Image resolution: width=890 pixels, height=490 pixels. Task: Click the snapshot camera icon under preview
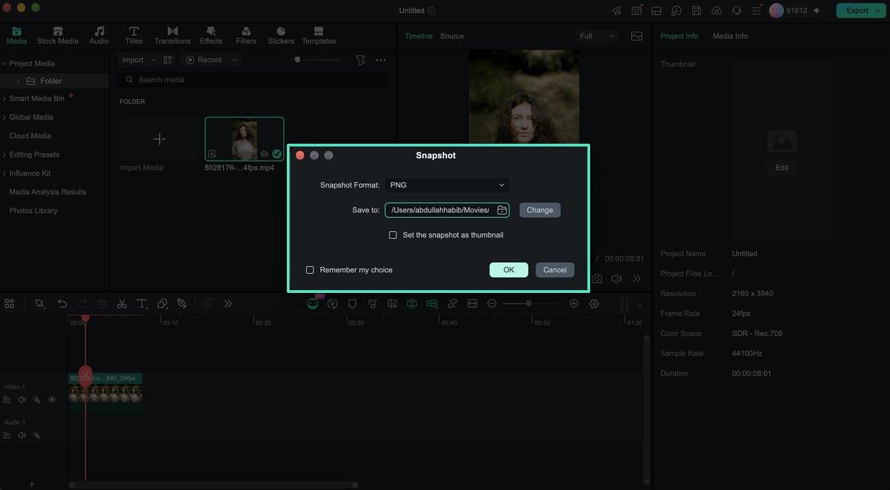pos(597,279)
